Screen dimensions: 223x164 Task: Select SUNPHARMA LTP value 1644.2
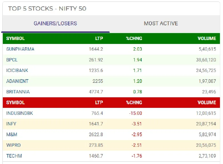point(96,49)
